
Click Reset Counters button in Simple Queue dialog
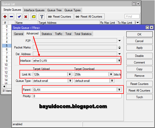pos(139,84)
